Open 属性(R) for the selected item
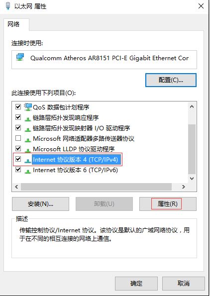Screen dimensions: 210x296 tap(168, 204)
